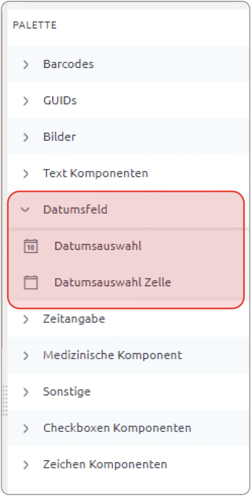Screen dimensions: 252x497
Task: Select the Datumsauswahl Zelle component label
Action: coord(113,282)
